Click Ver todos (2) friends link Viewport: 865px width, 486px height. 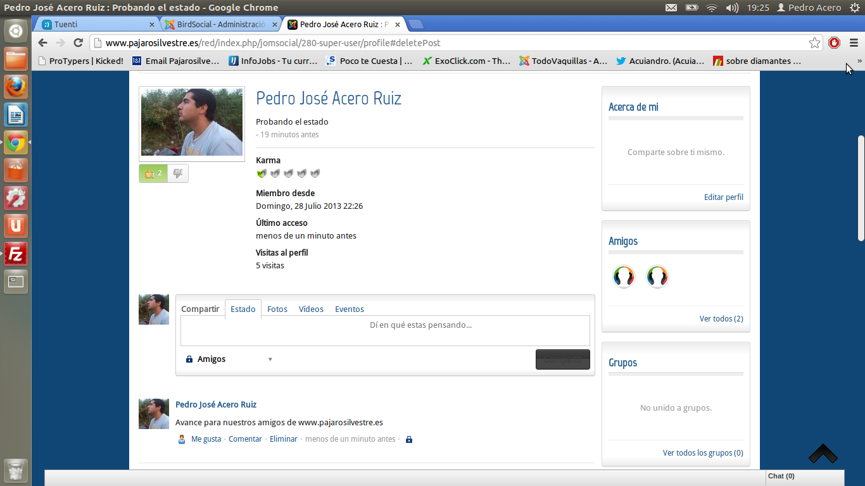(x=721, y=319)
